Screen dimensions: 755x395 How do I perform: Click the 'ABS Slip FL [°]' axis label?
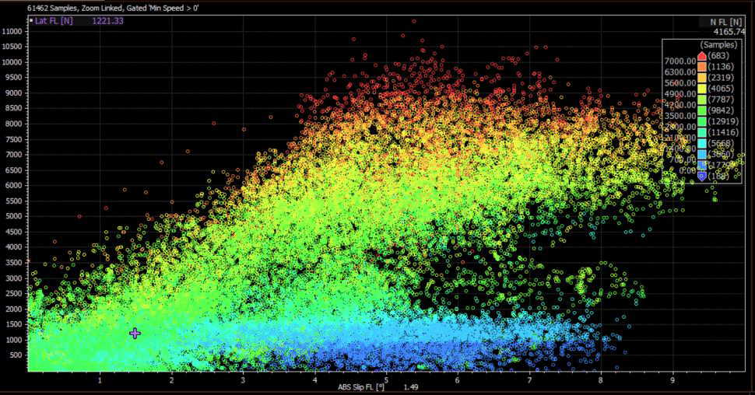pyautogui.click(x=361, y=387)
